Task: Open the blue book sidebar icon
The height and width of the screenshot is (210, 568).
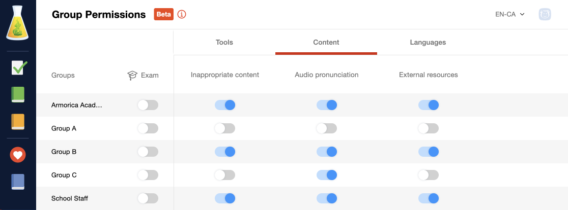Action: coord(18,182)
